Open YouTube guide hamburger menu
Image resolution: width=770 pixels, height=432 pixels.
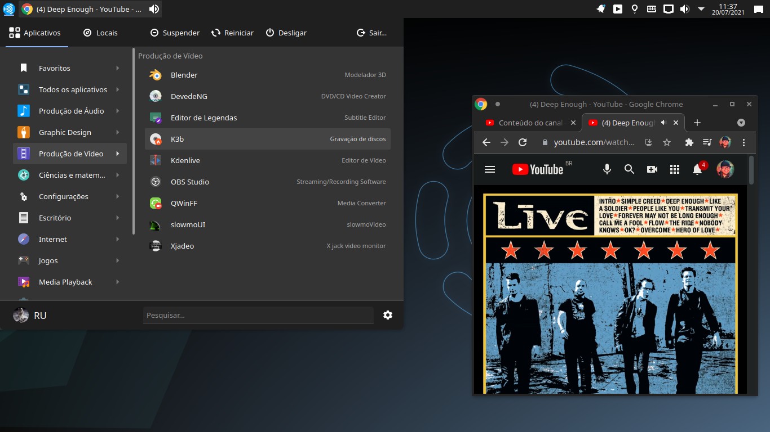click(490, 169)
